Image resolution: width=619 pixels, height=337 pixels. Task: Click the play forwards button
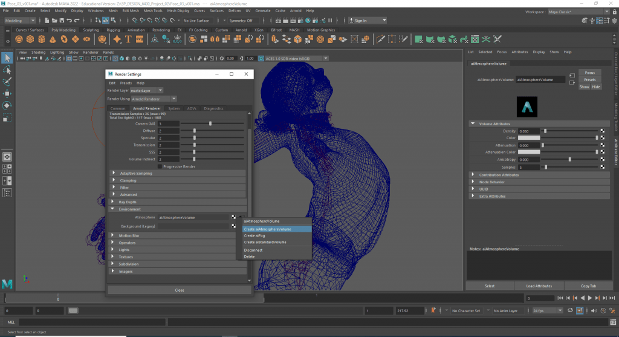point(589,298)
